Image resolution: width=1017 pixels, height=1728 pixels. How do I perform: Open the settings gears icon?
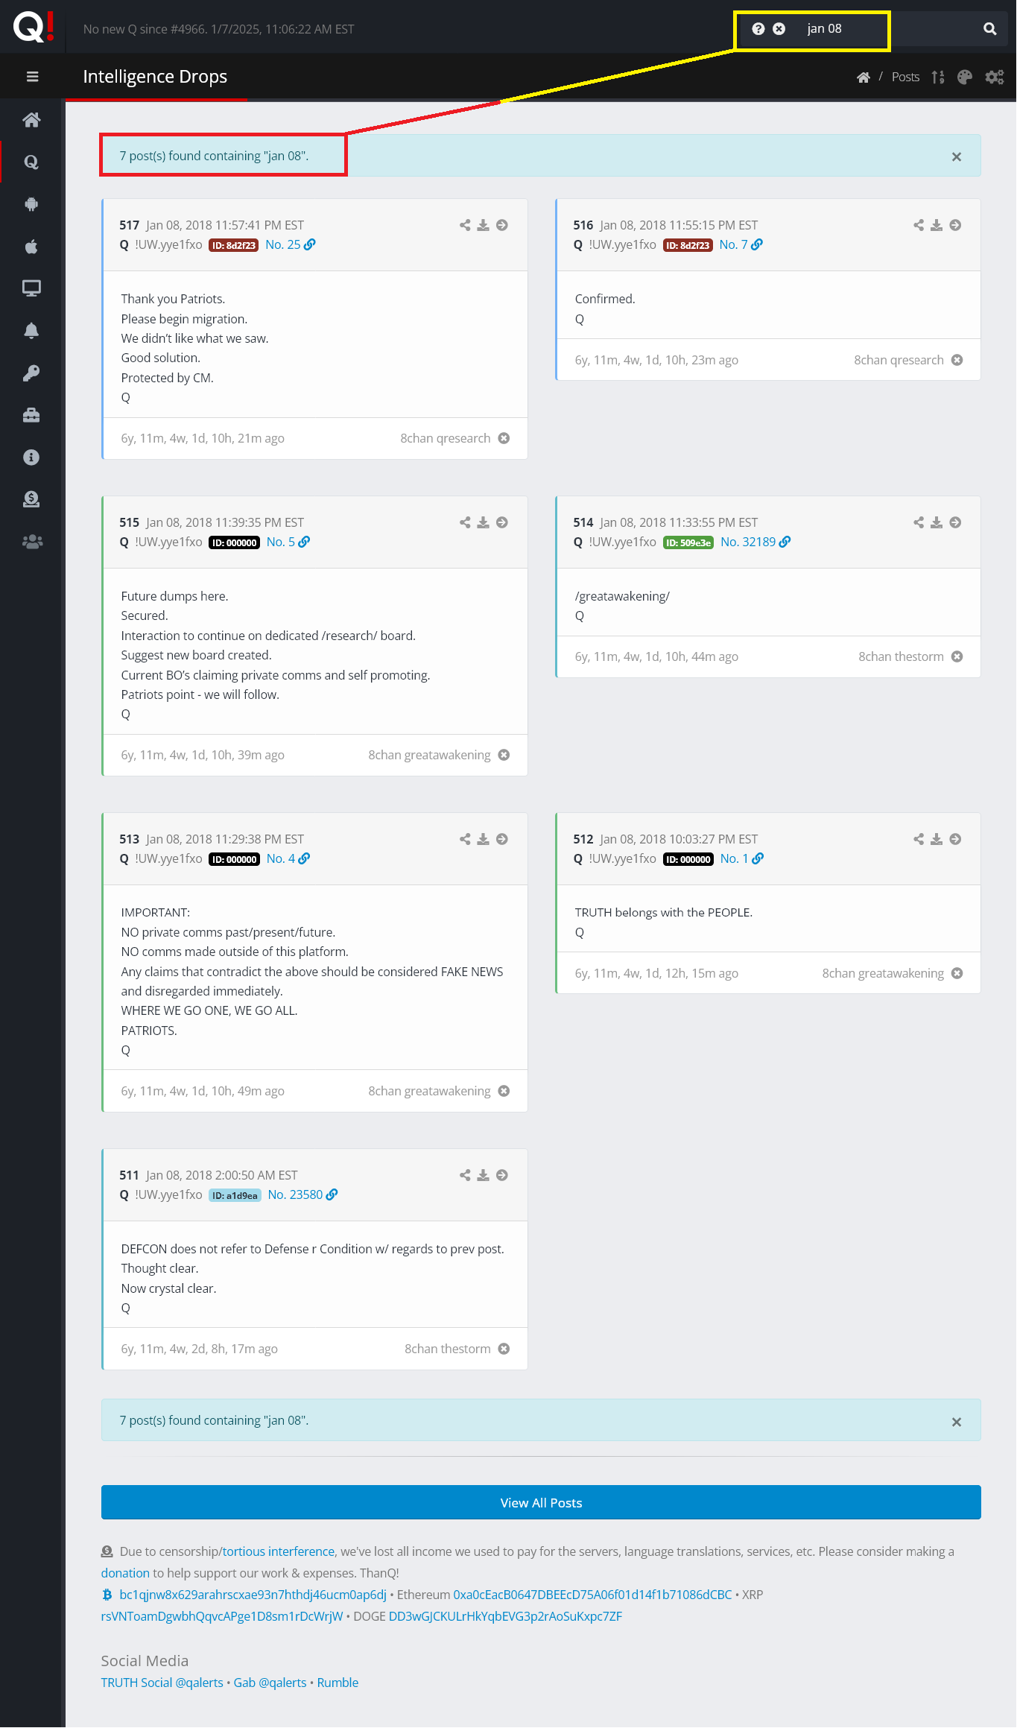(x=995, y=77)
